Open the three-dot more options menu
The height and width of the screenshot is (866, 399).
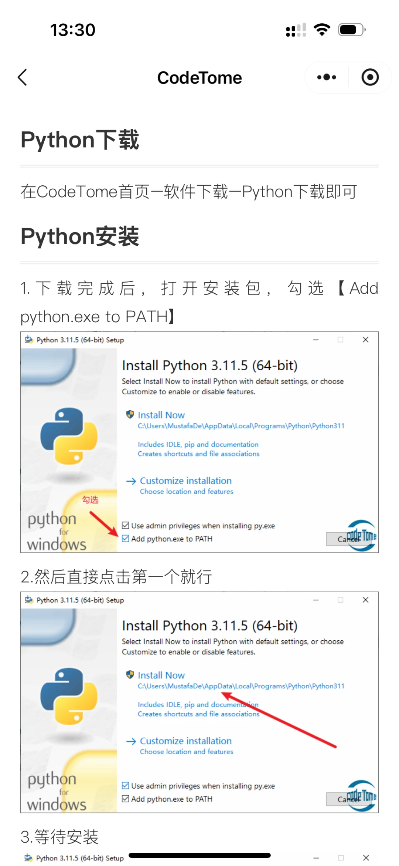tap(327, 77)
